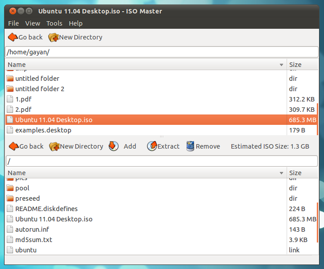Select the 312.2 KB size cell
Viewport: 324px width, 269px height.
tap(301, 99)
